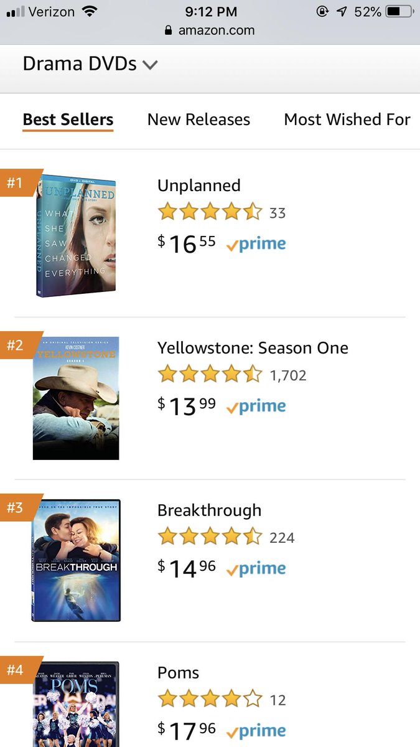Select the Best Sellers tab

pos(68,120)
